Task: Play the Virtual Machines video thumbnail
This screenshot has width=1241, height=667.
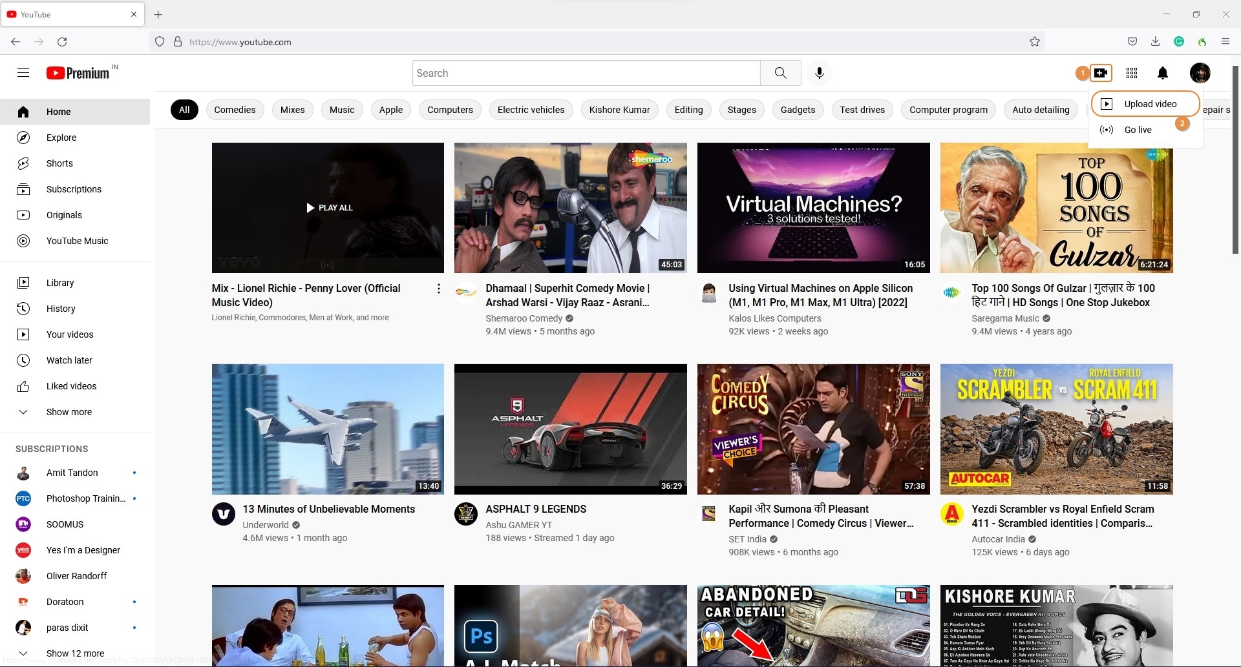Action: 813,208
